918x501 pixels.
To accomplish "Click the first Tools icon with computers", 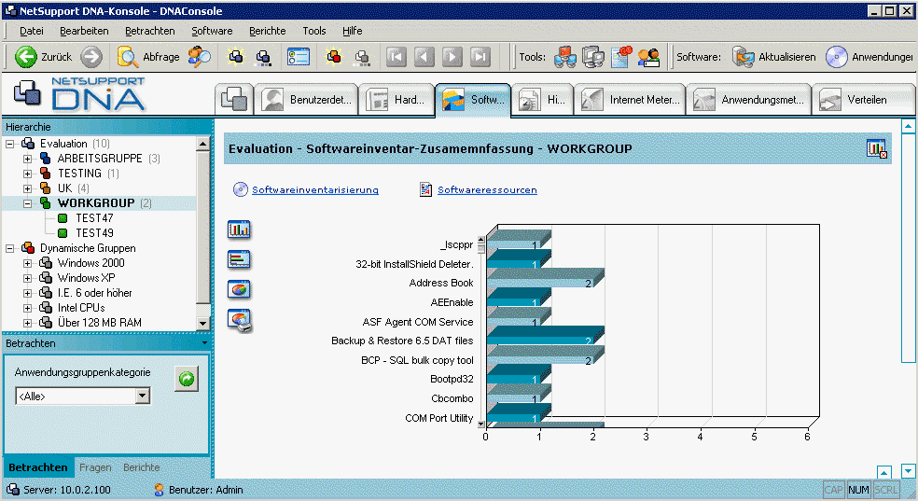I will click(565, 57).
